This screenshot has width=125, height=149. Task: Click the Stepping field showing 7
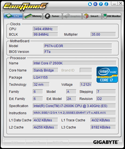[106, 91]
